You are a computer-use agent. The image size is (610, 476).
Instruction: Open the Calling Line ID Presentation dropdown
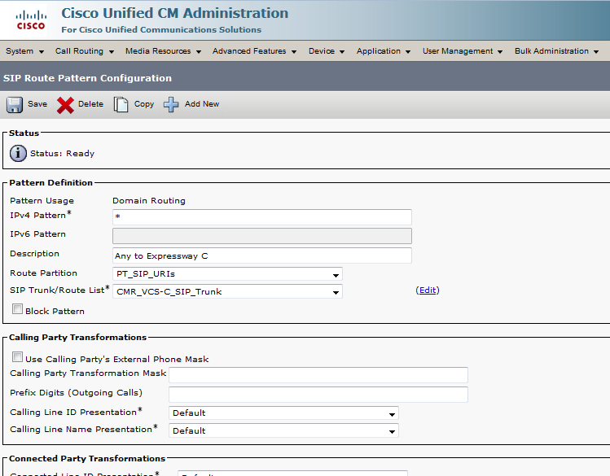click(x=283, y=413)
